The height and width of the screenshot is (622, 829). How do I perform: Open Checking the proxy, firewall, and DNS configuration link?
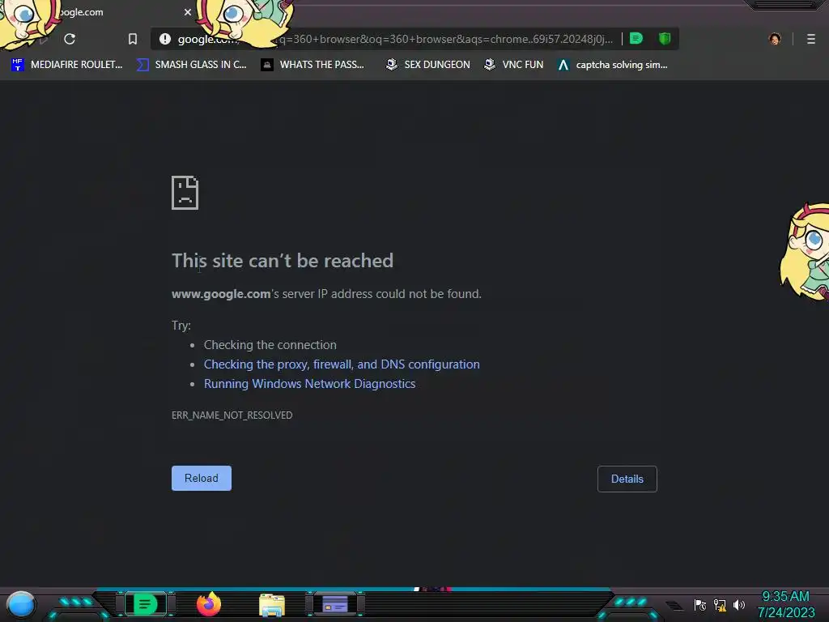coord(342,364)
